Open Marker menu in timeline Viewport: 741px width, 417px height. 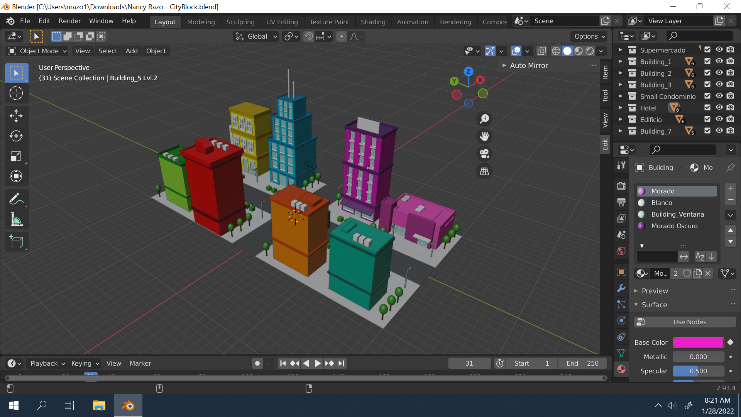(140, 363)
